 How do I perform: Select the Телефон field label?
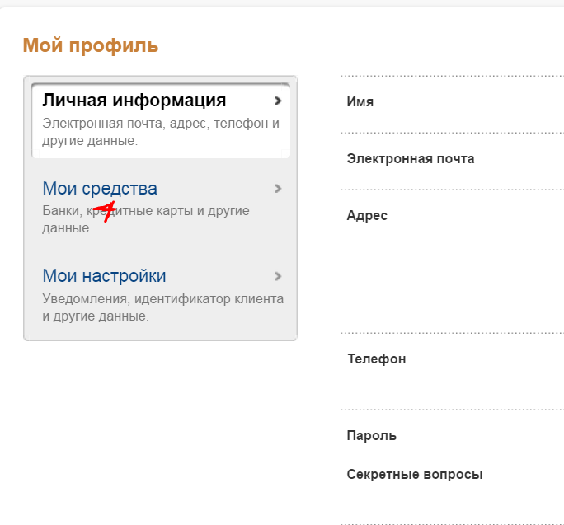[376, 359]
